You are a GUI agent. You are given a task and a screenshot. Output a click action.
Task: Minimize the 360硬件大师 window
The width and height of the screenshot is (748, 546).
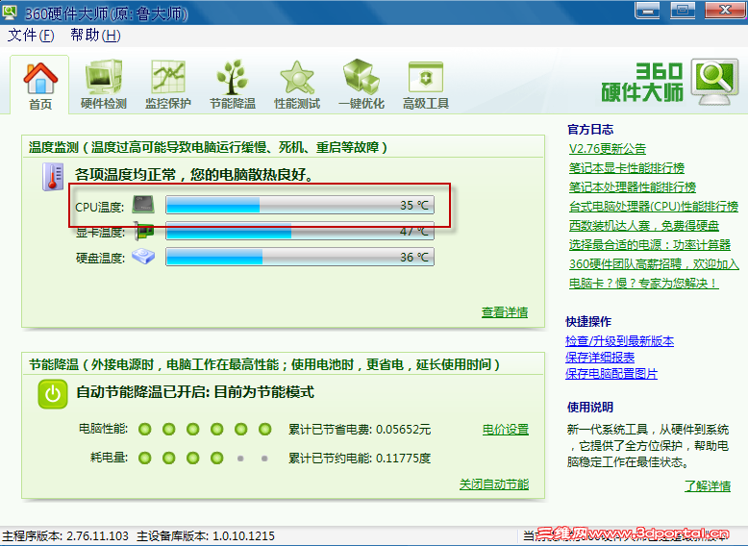click(x=647, y=11)
